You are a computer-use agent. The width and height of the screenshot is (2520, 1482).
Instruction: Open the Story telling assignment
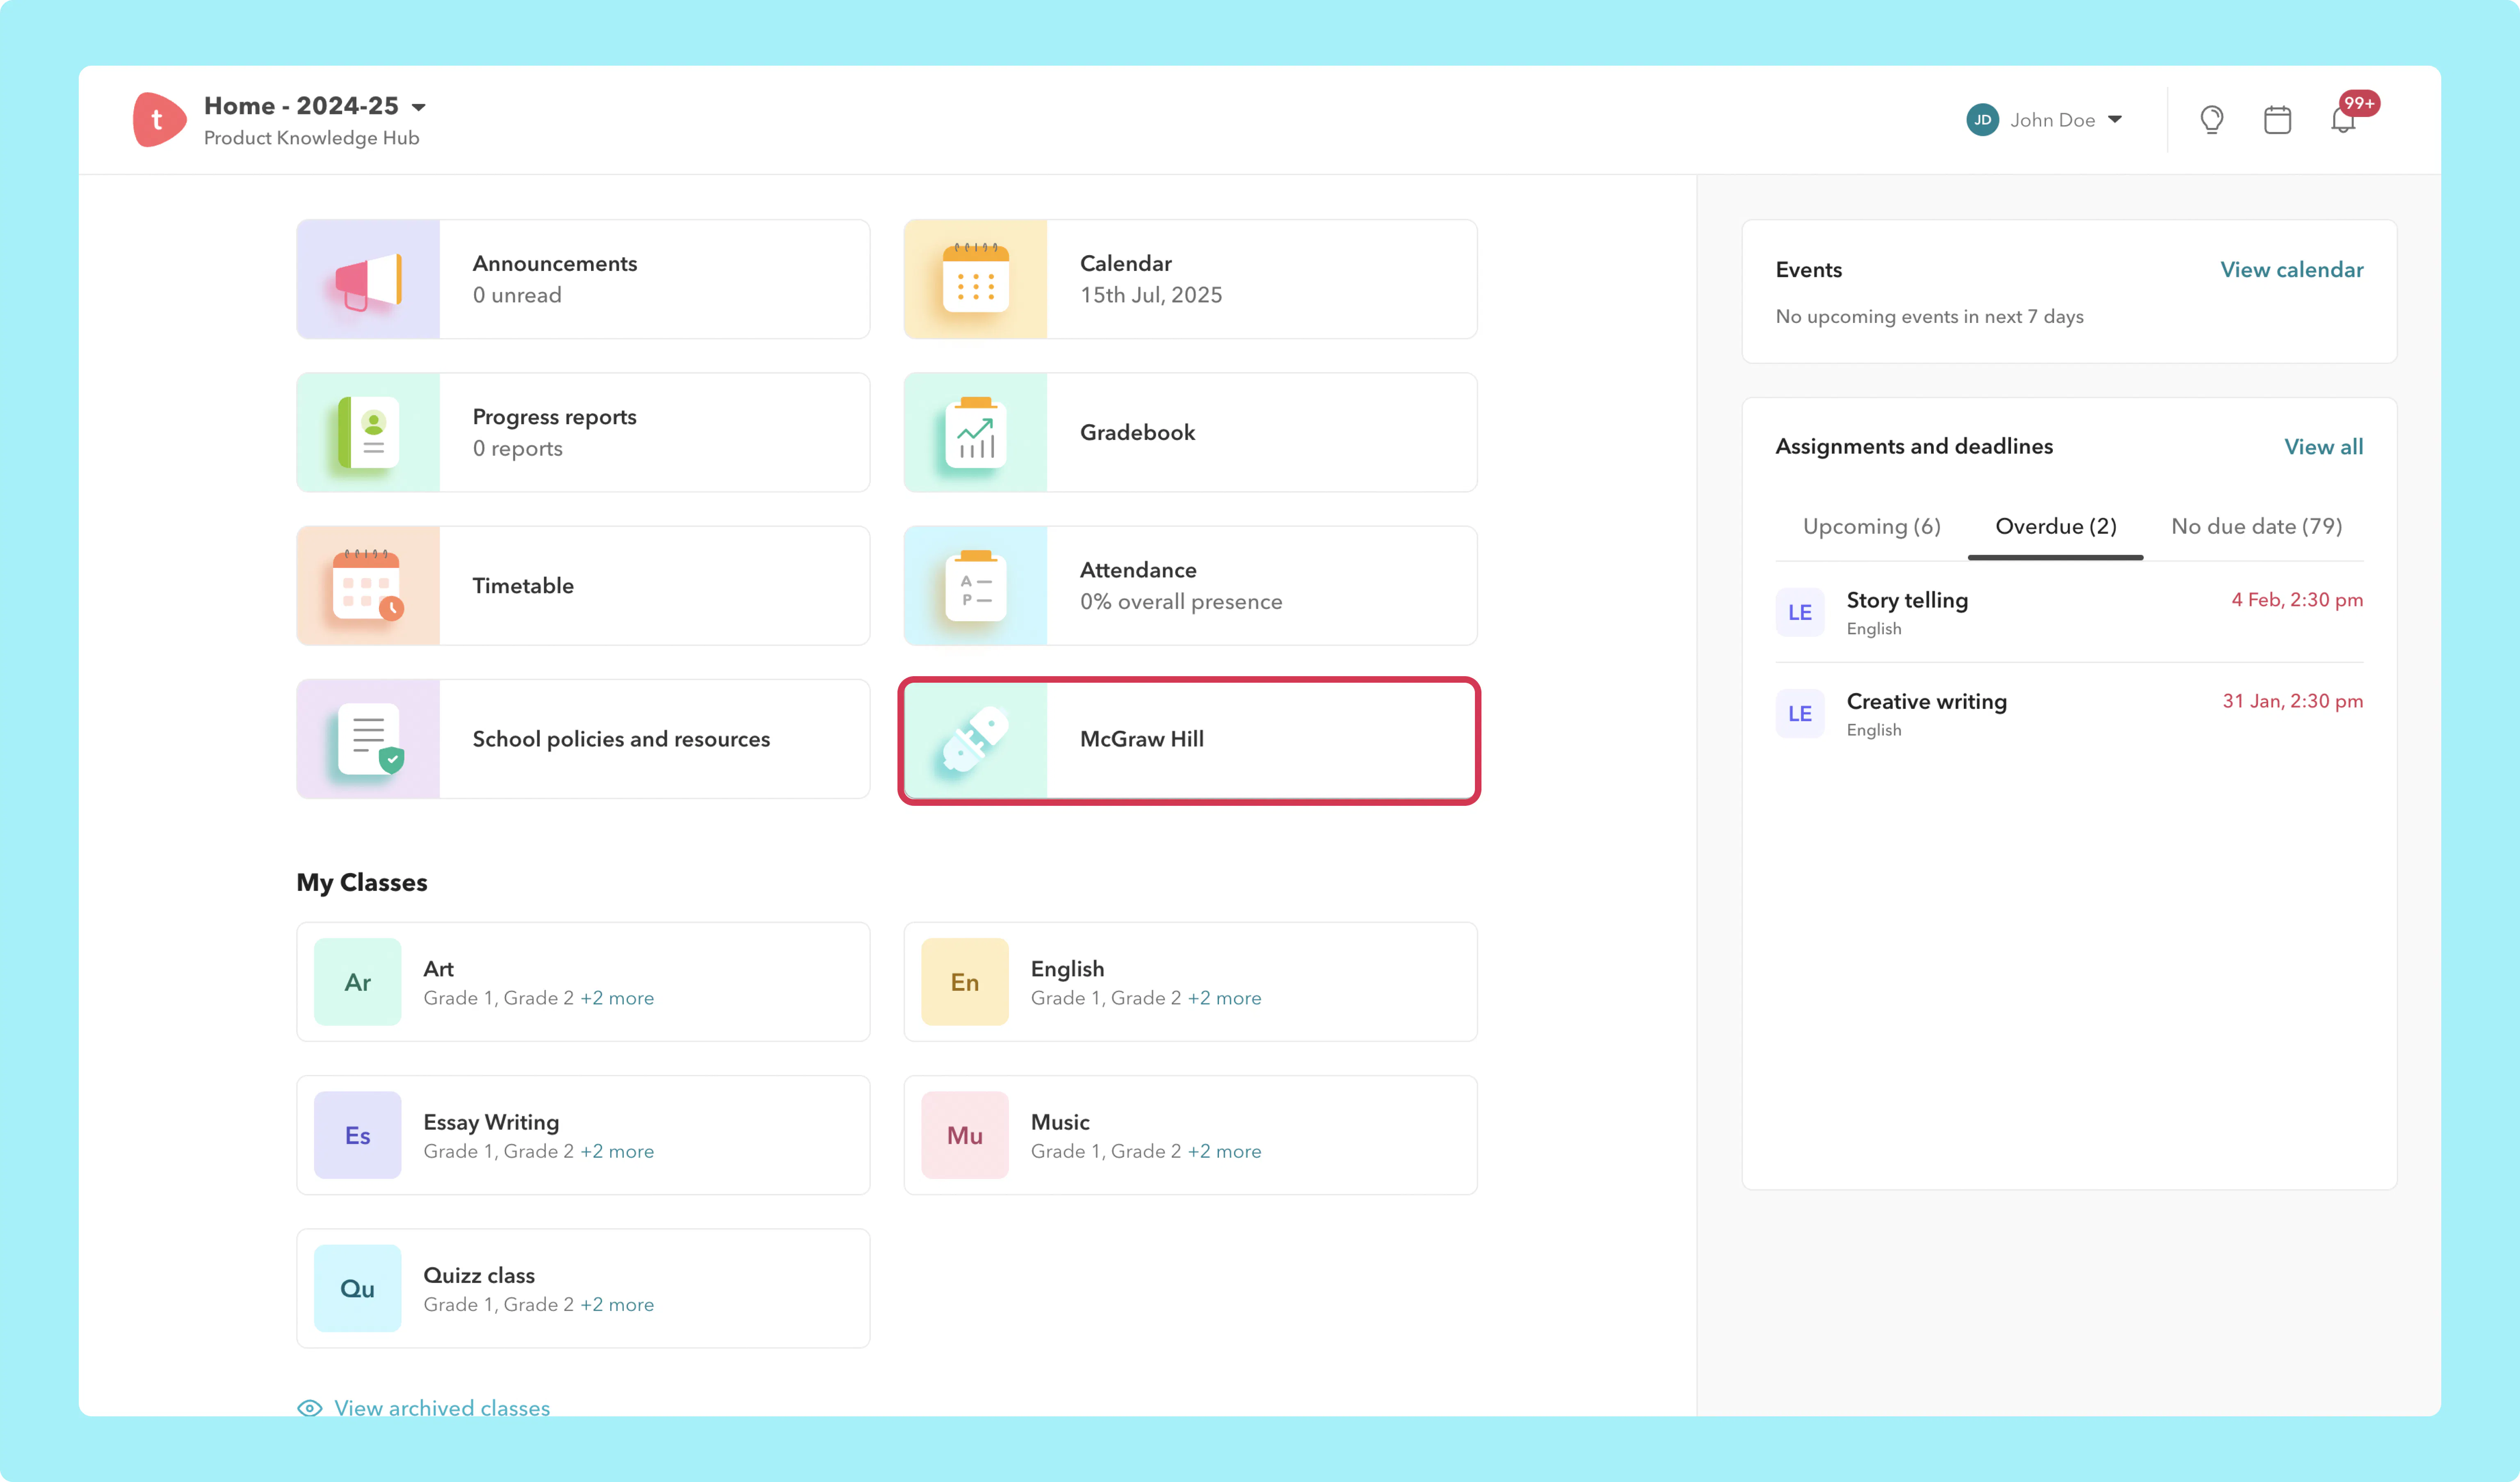[2069, 613]
